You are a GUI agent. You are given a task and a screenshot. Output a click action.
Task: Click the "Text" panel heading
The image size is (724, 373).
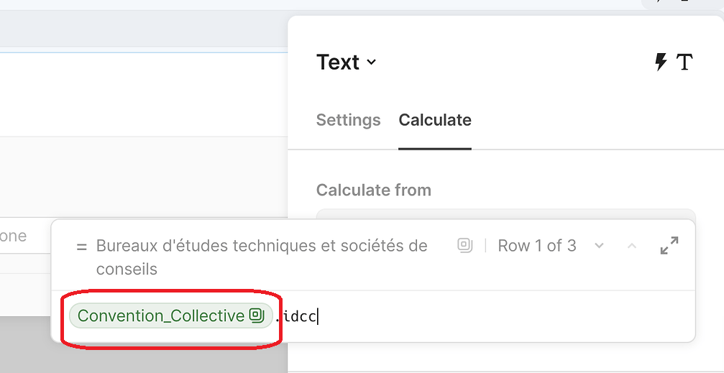[x=338, y=63]
